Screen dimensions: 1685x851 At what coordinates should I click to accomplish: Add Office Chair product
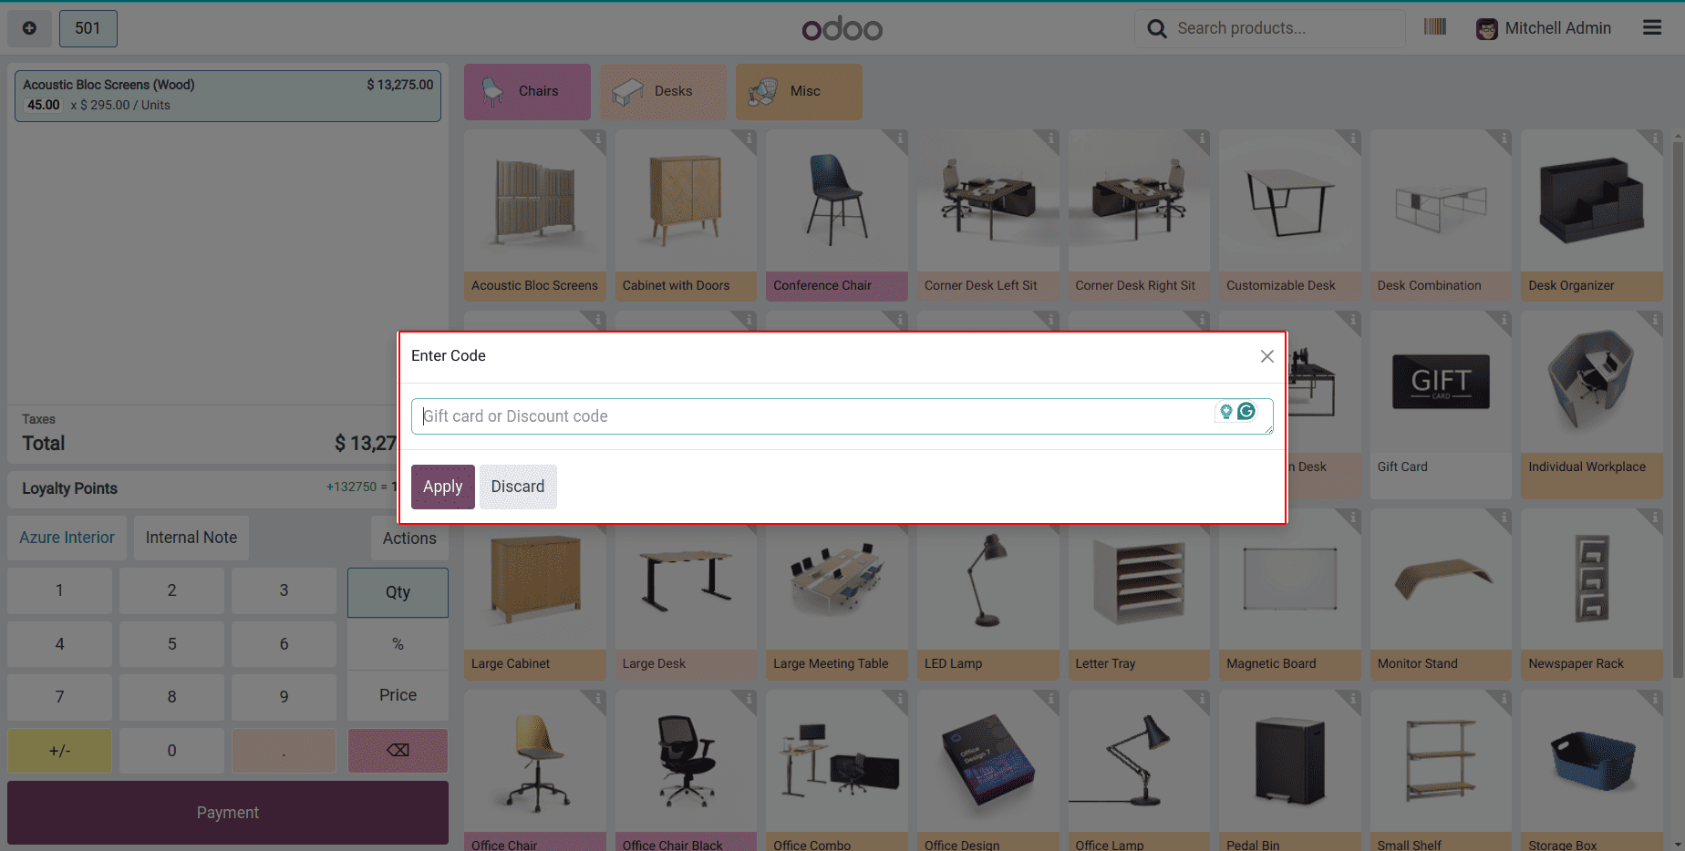[x=535, y=770]
